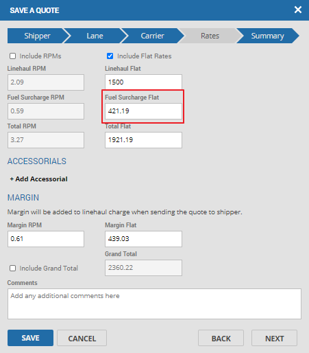Click the Margin Flat input

tap(143, 239)
